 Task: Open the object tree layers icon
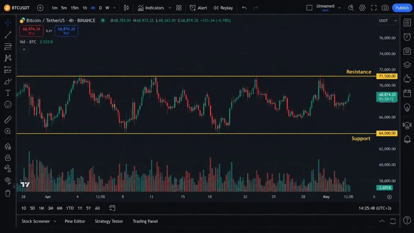407,65
